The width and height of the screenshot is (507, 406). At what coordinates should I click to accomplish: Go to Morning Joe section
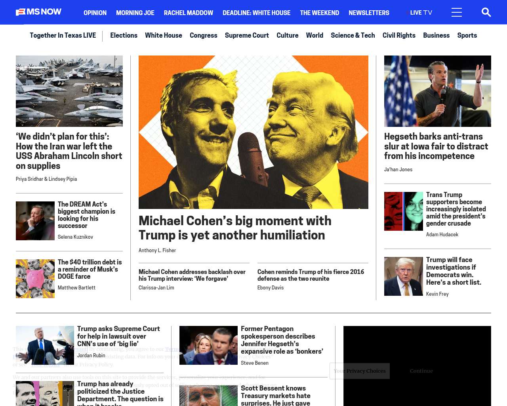coord(135,13)
